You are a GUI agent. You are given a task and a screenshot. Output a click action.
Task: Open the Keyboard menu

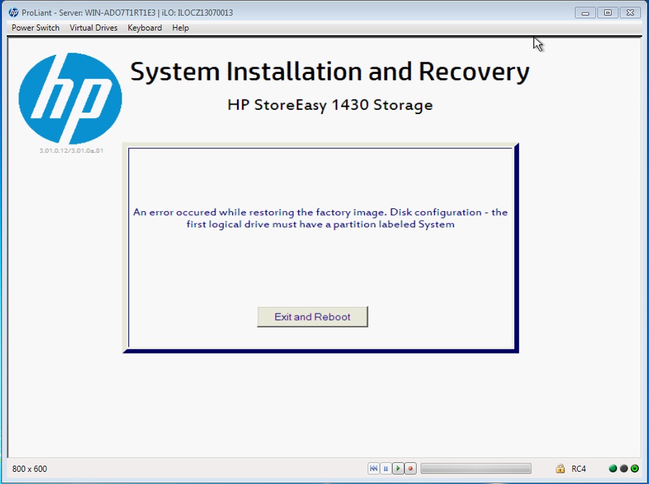(145, 28)
